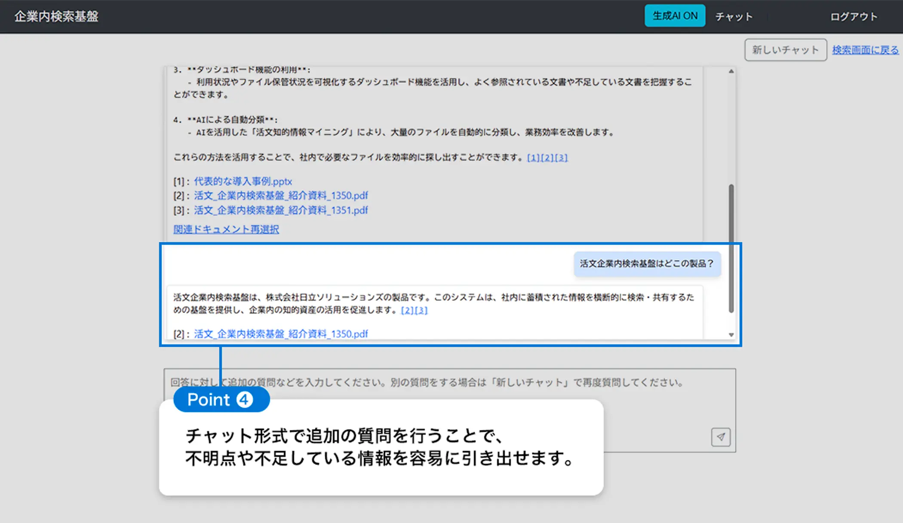Click the chat scroll-down arrow
903x523 pixels.
(x=731, y=334)
